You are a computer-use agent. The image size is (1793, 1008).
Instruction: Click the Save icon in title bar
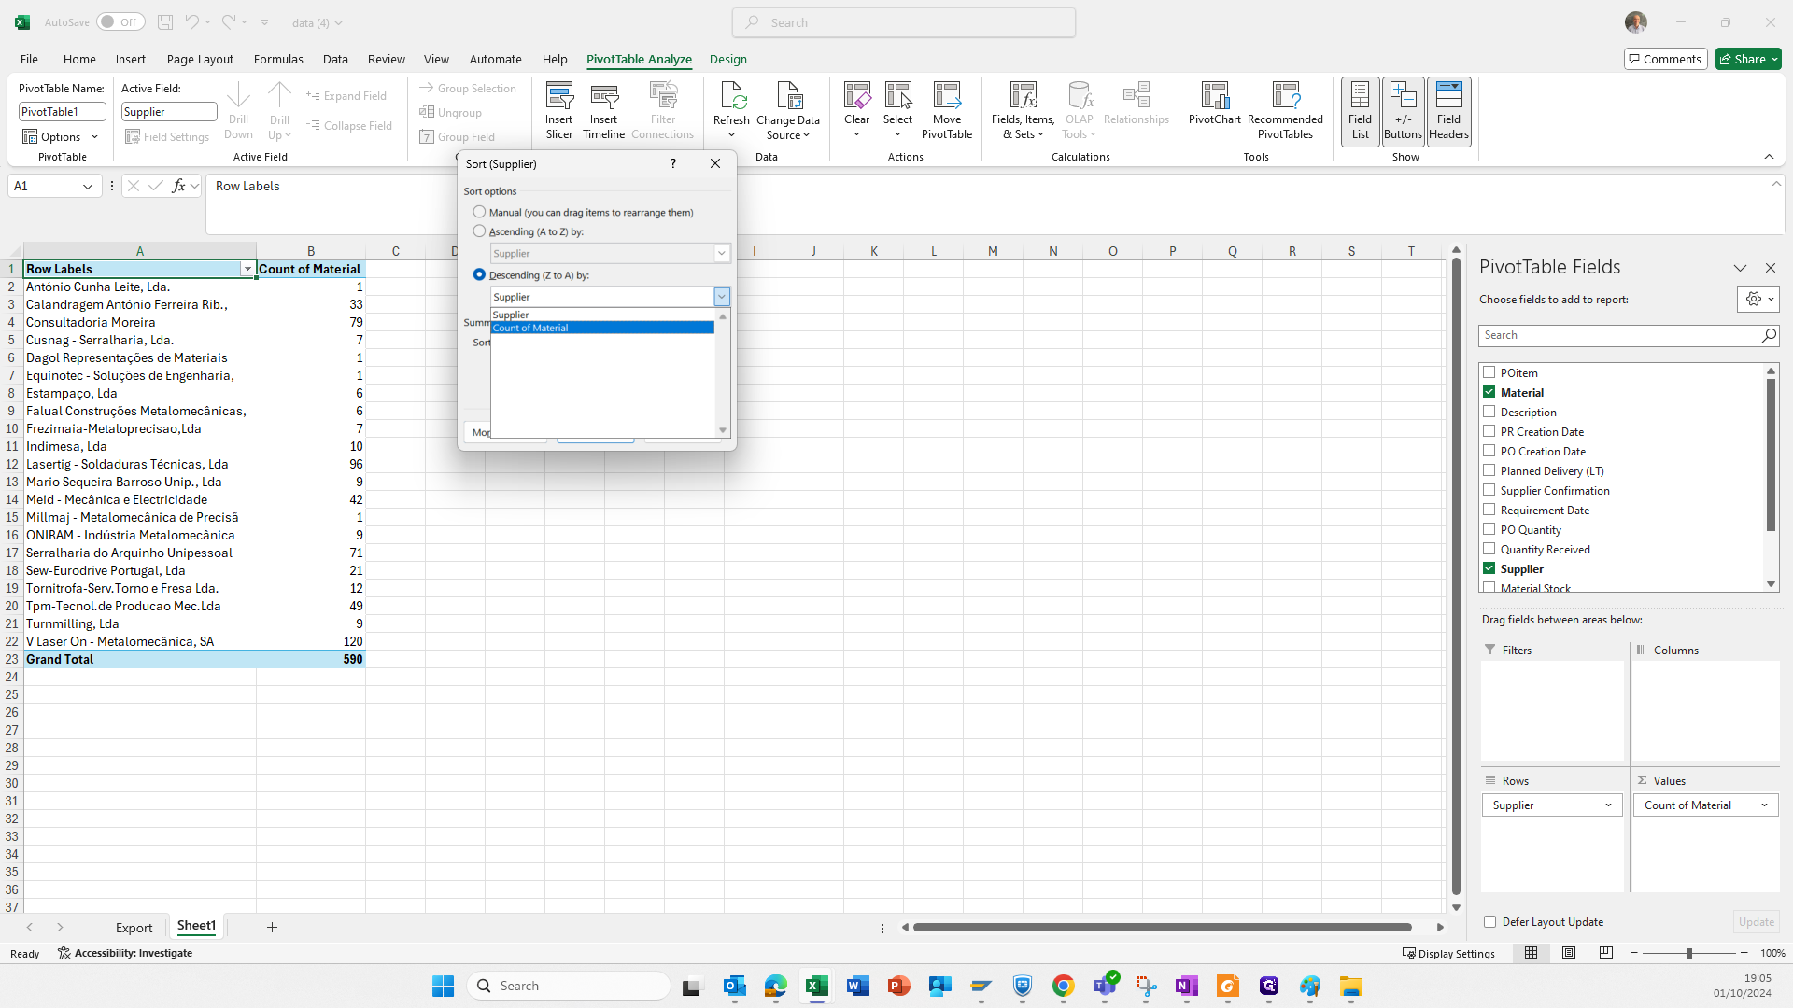(164, 22)
